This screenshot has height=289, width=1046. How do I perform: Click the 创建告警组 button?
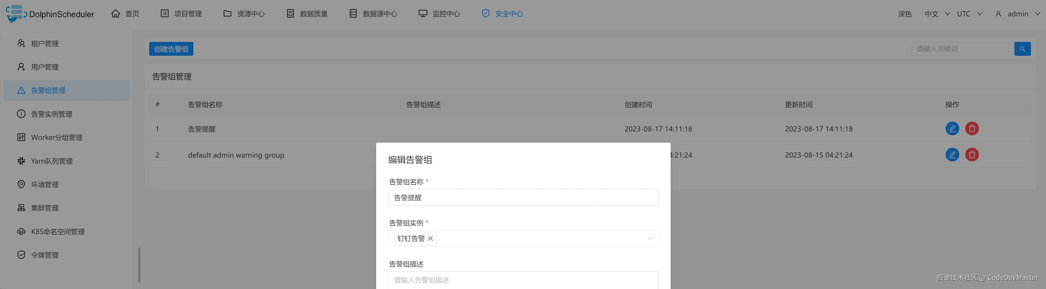pos(171,49)
